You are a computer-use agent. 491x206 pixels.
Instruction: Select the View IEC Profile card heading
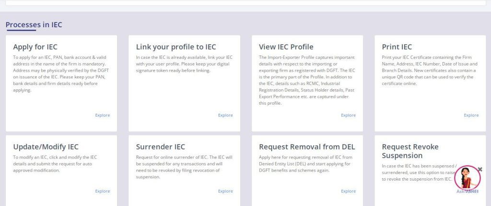pos(286,47)
